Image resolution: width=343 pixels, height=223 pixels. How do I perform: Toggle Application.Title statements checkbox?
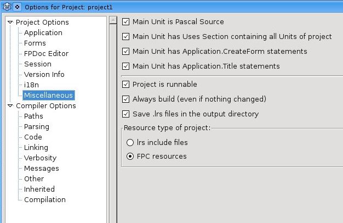click(x=127, y=66)
